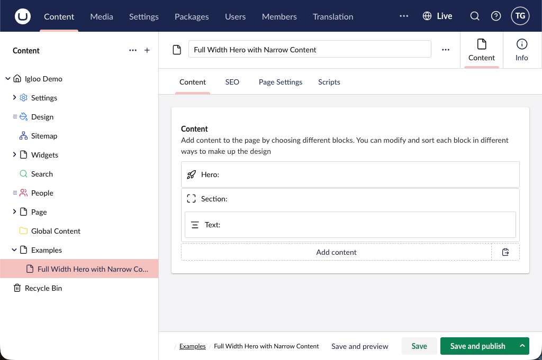Click the page name input field

tap(309, 49)
